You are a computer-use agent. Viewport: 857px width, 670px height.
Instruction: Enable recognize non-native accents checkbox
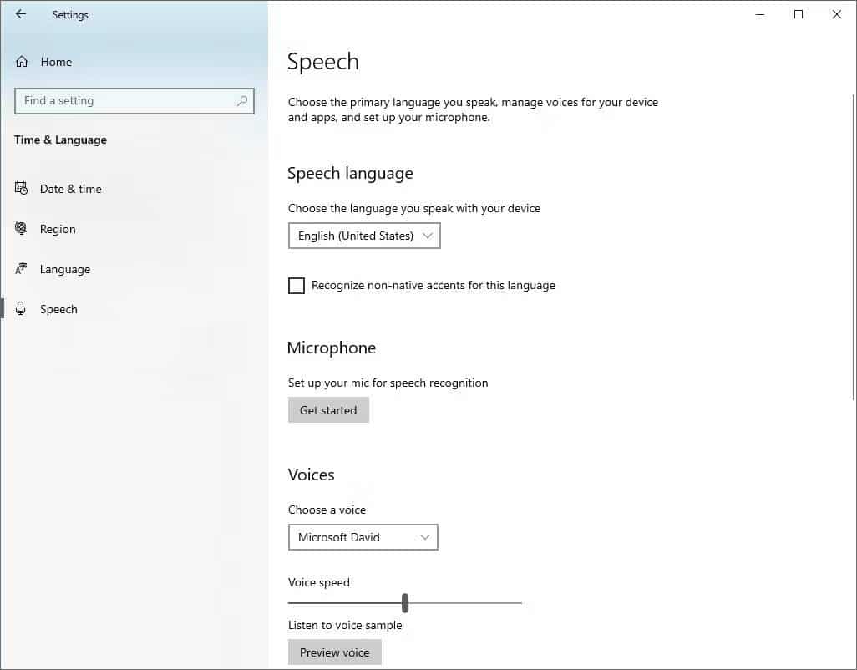pyautogui.click(x=297, y=286)
